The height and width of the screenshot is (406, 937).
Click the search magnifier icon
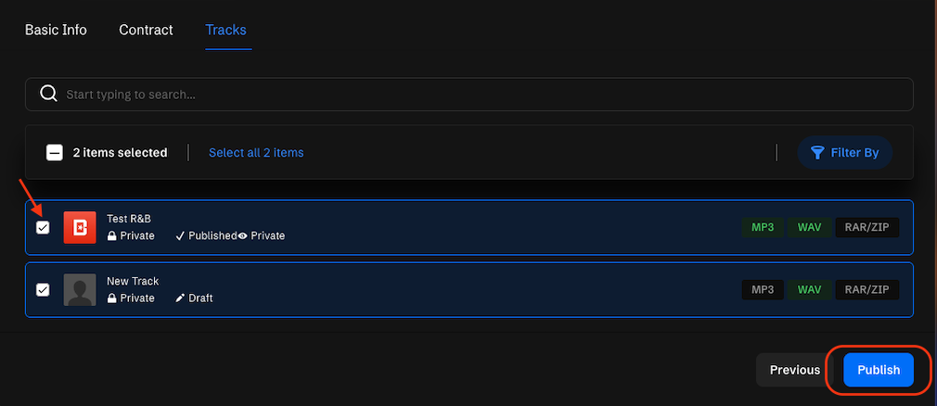tap(48, 95)
